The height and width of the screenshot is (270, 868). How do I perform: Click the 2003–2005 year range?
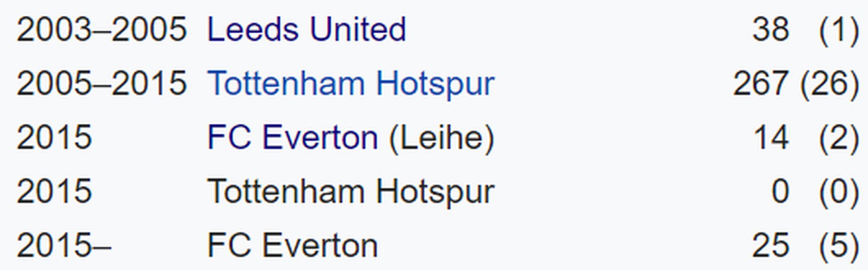pos(101,29)
